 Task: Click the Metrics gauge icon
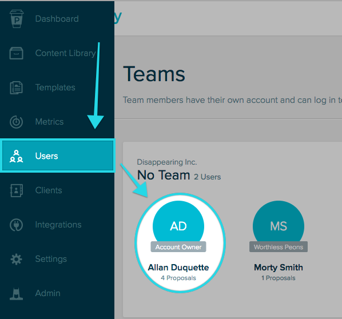tap(17, 122)
